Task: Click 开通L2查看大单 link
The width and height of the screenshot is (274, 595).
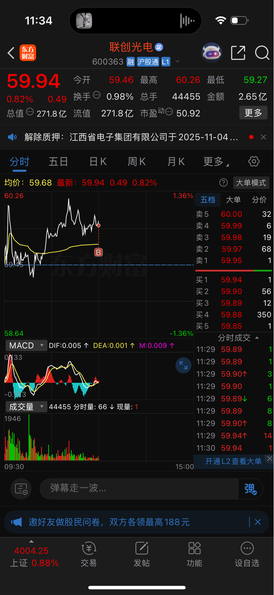Action: [x=233, y=461]
